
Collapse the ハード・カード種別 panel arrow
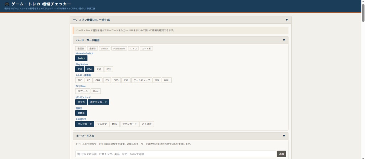coord(284,40)
